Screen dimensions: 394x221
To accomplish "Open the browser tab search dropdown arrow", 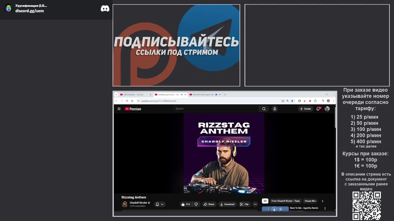I will 116,95.
